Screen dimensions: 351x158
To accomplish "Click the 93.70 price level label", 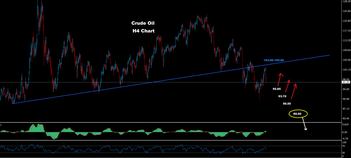I will tap(282, 96).
